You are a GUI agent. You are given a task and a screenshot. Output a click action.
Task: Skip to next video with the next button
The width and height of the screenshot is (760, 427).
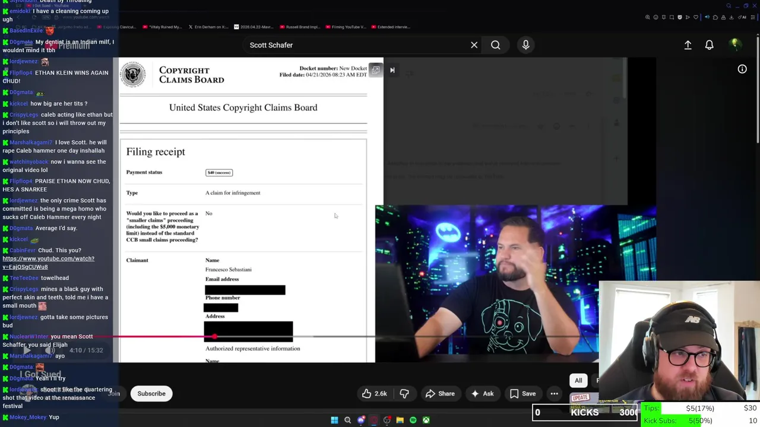click(x=392, y=71)
